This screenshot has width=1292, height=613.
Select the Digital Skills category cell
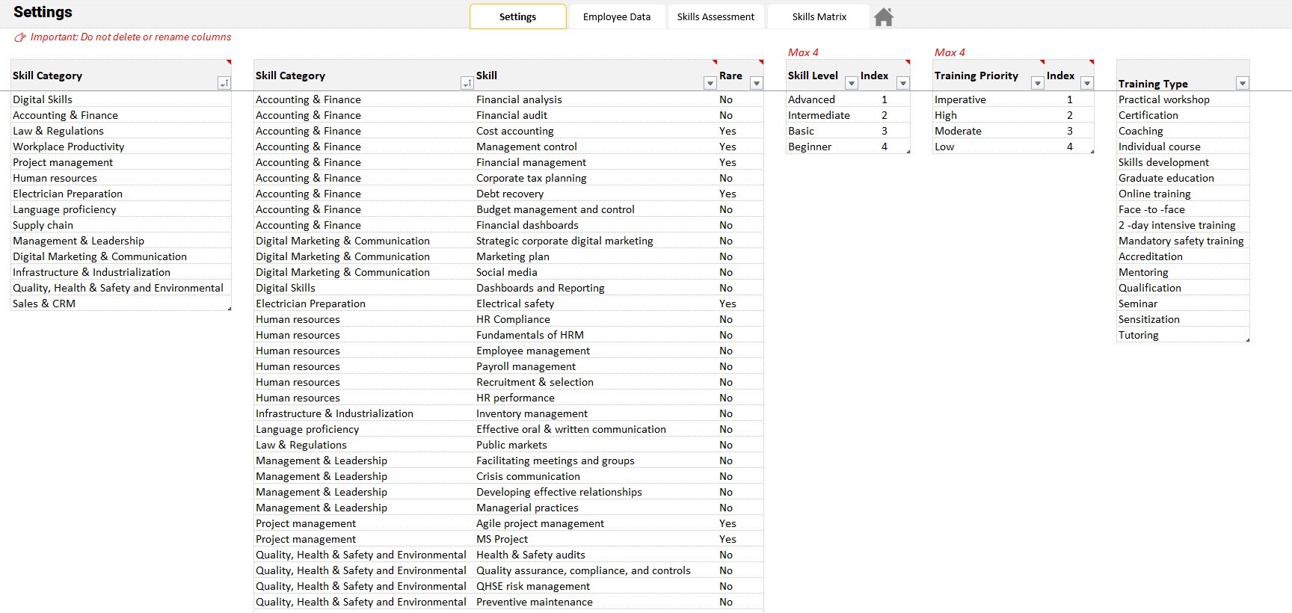(x=121, y=99)
